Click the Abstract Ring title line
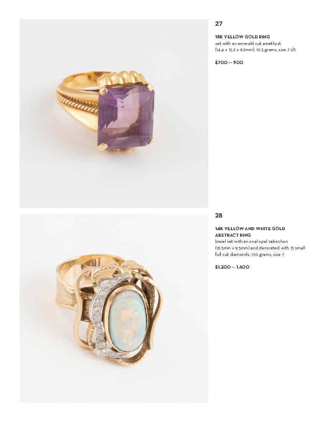Viewport: 326px width, 422px height. (233, 235)
